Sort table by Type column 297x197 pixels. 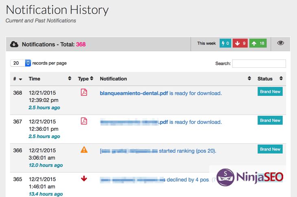click(x=85, y=79)
